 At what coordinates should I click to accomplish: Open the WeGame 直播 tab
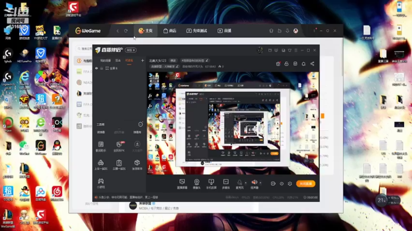click(225, 31)
